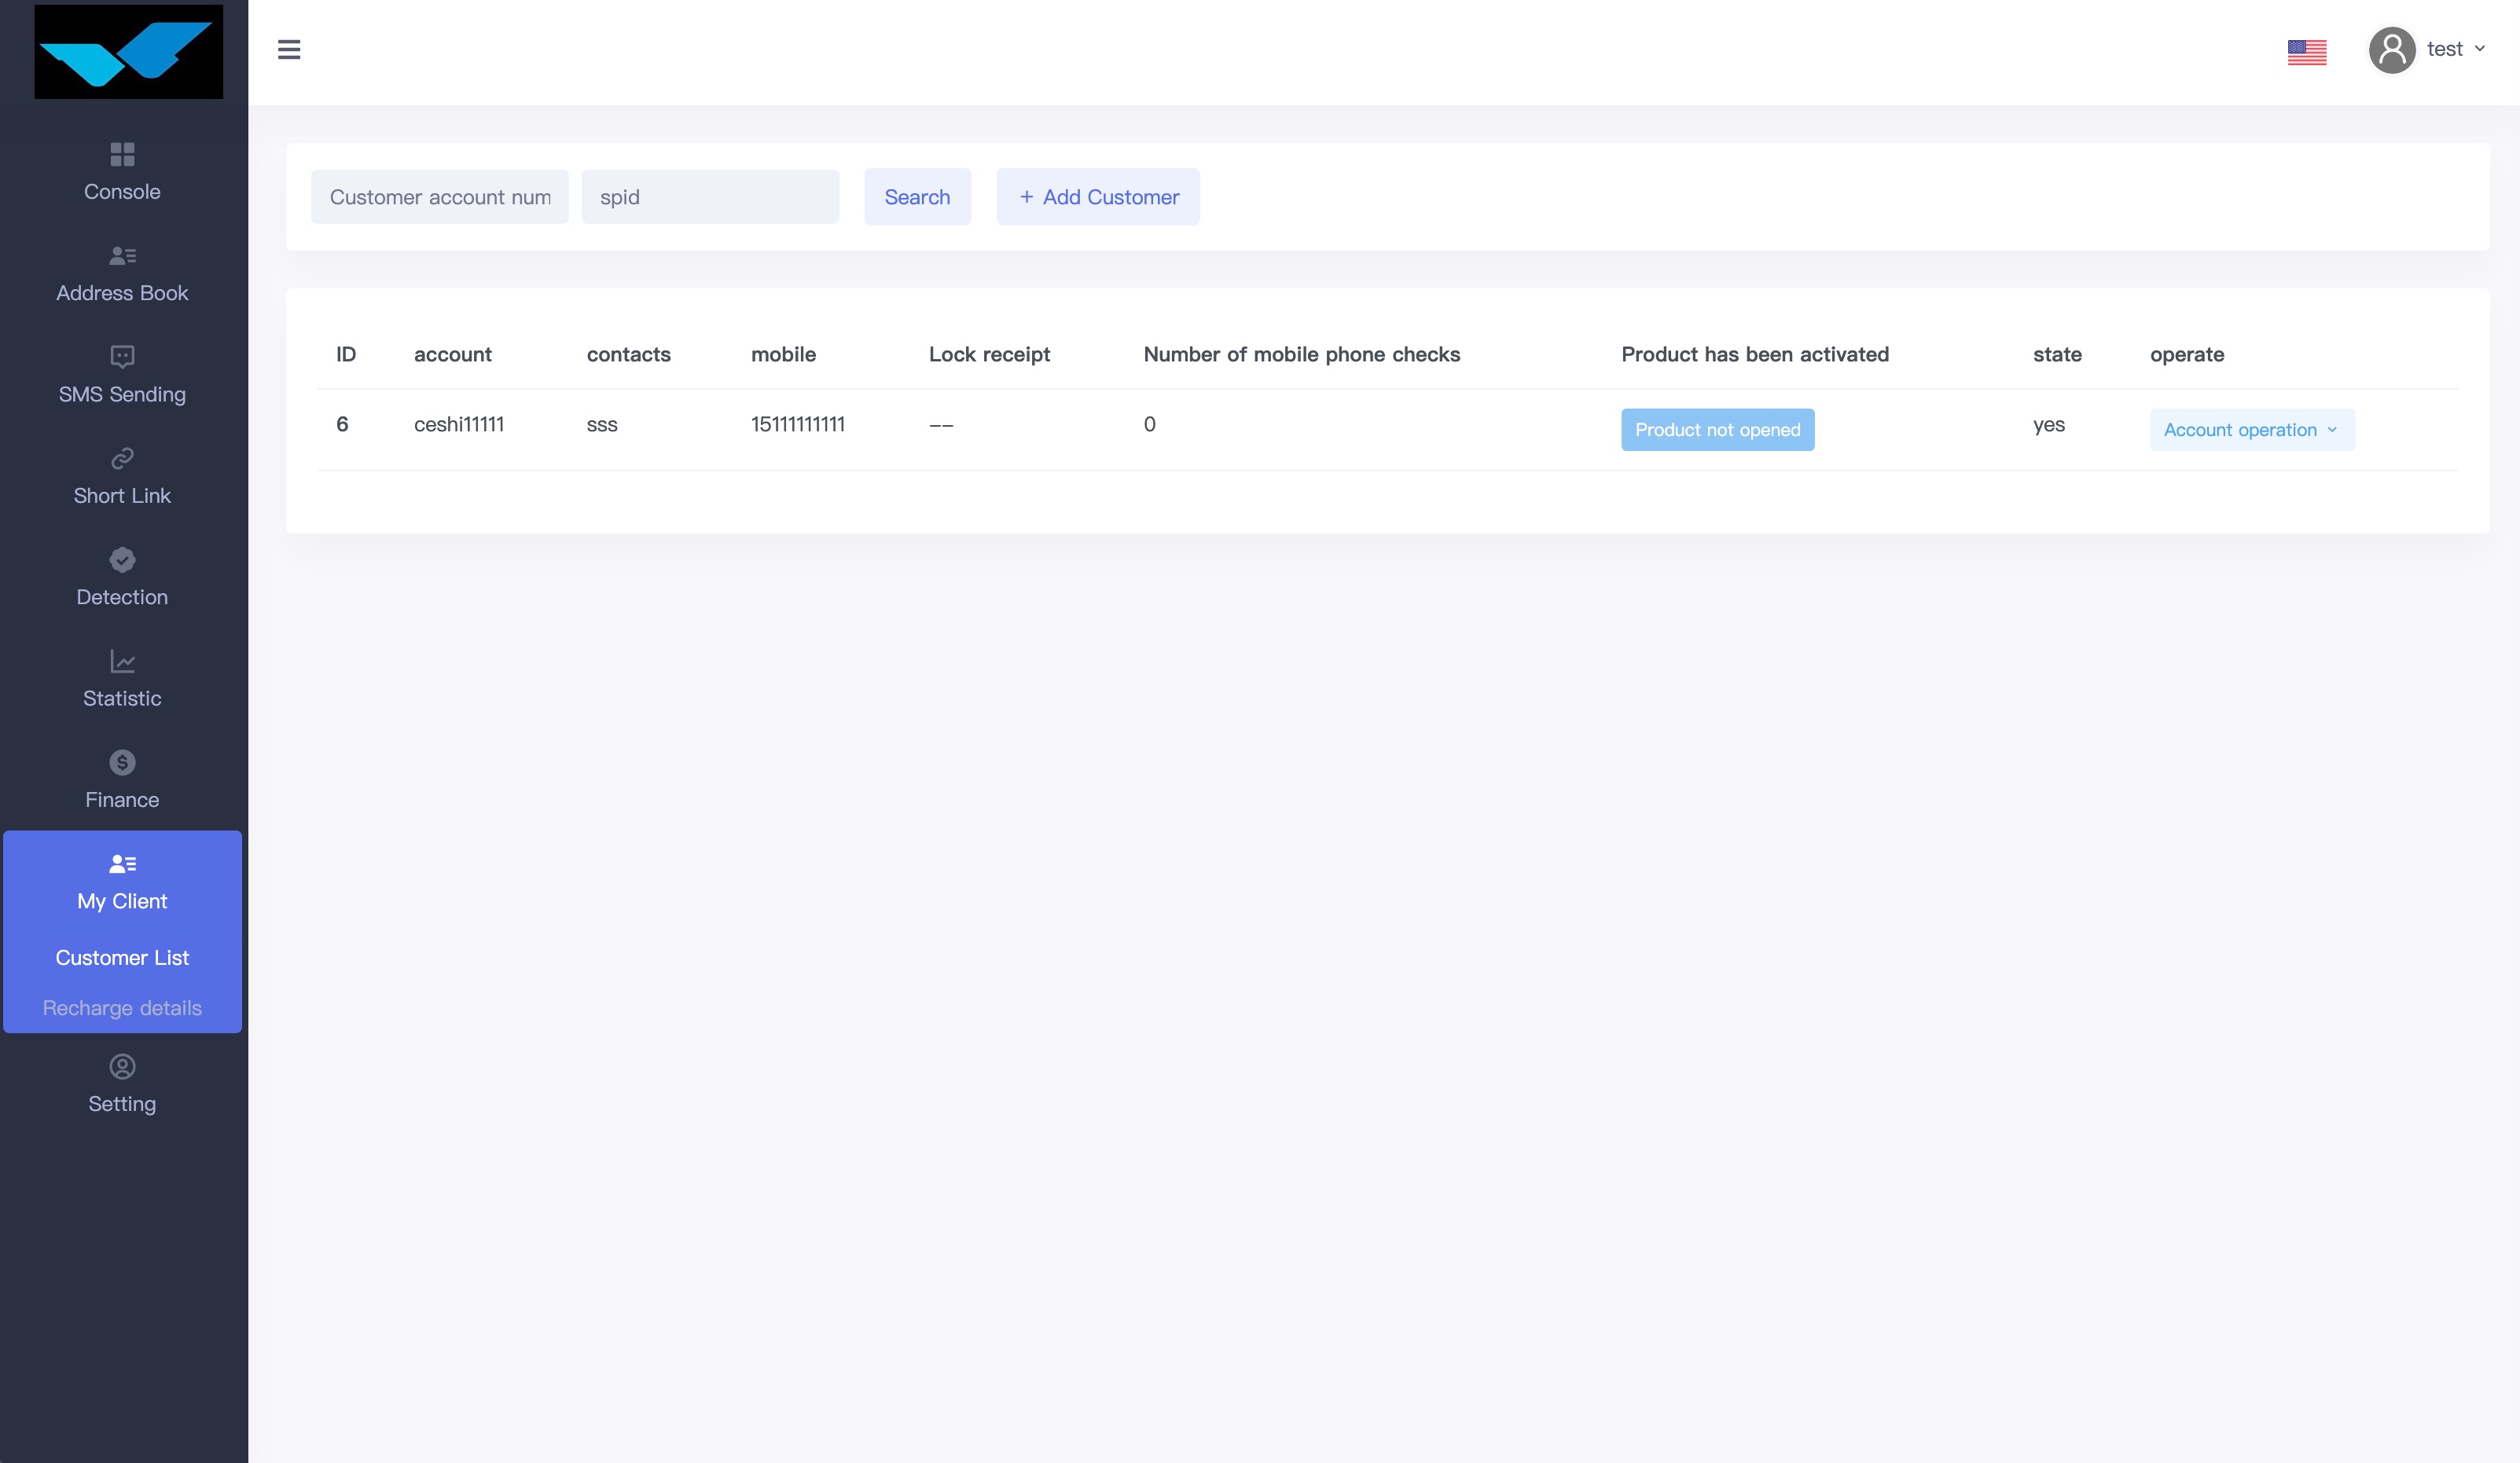2520x1463 pixels.
Task: Click the phone checks value 0
Action: 1149,423
